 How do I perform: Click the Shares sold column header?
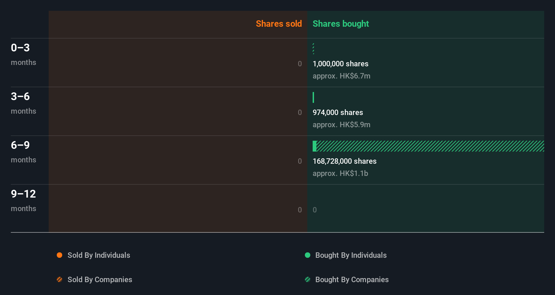(x=279, y=24)
